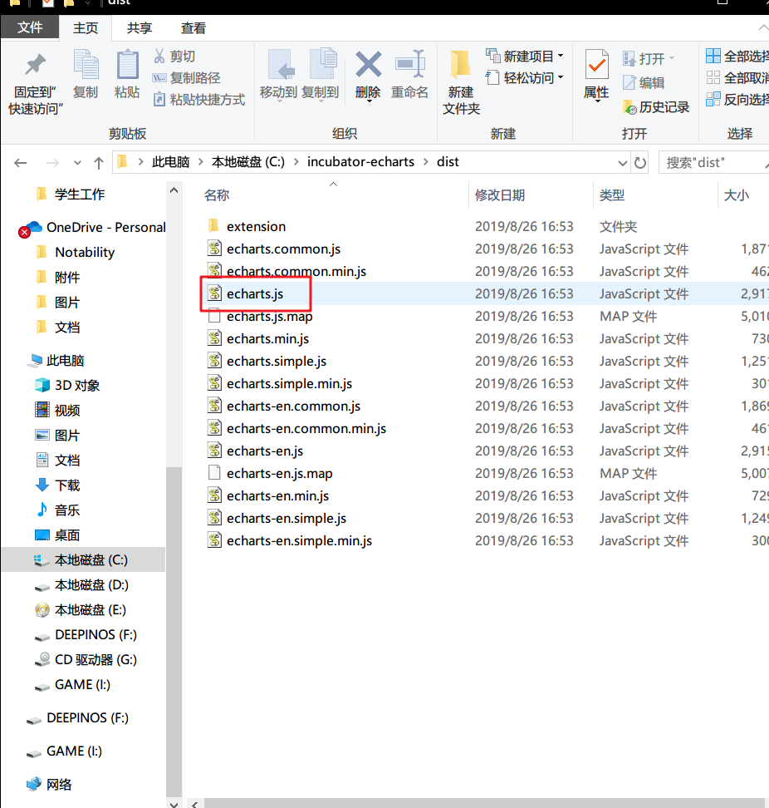769x808 pixels.
Task: Select the echarts.js.map file
Action: pyautogui.click(x=270, y=317)
